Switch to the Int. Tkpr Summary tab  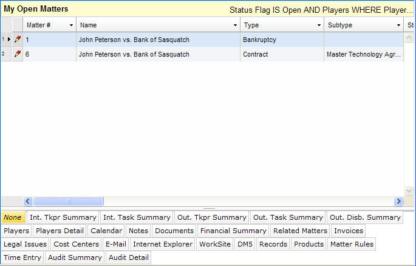[63, 217]
